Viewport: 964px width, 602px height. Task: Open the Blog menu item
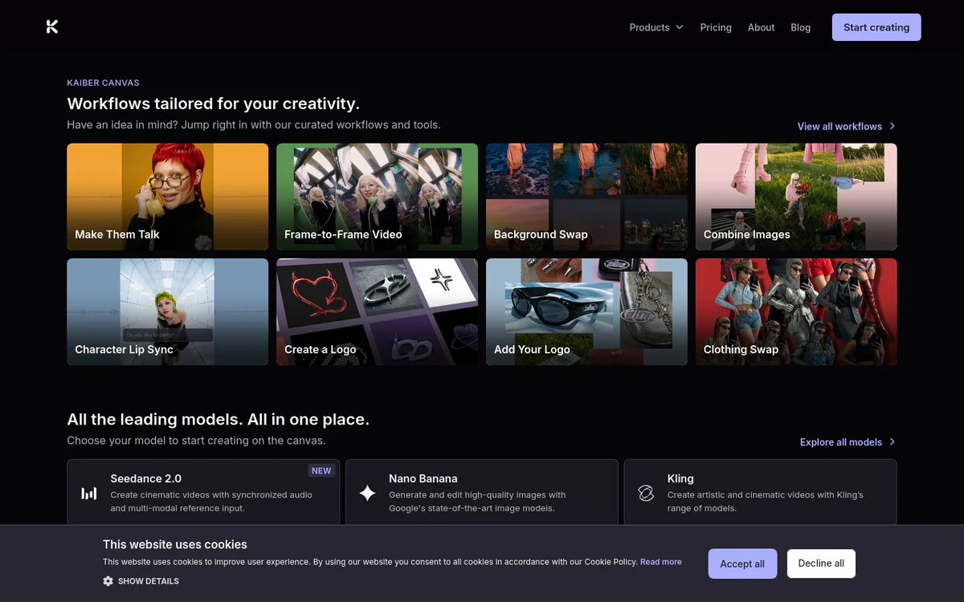pos(800,27)
